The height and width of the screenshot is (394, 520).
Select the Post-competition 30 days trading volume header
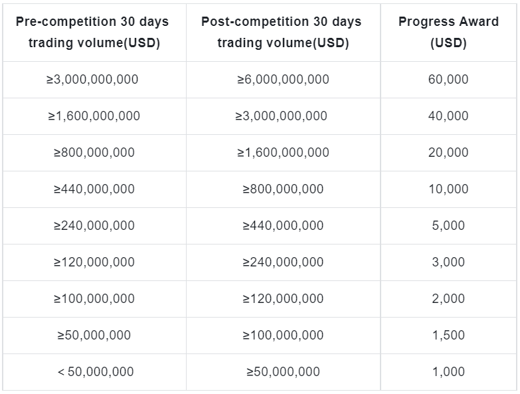[x=282, y=33]
